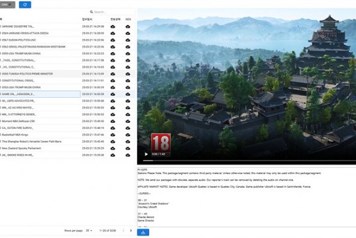This screenshot has width=356, height=238.
Task: Select the New Zealand Spooky Parliament row
Action: click(x=68, y=148)
